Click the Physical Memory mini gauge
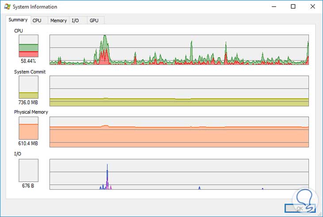The image size is (323, 217). 29,128
